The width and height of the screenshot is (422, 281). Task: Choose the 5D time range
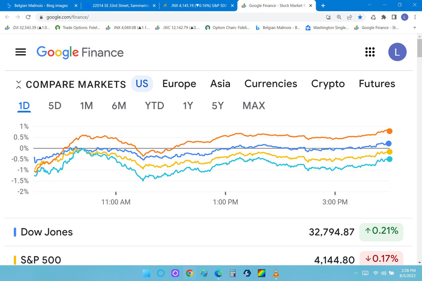(x=55, y=105)
